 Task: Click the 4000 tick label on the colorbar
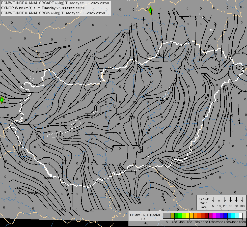click(235, 222)
